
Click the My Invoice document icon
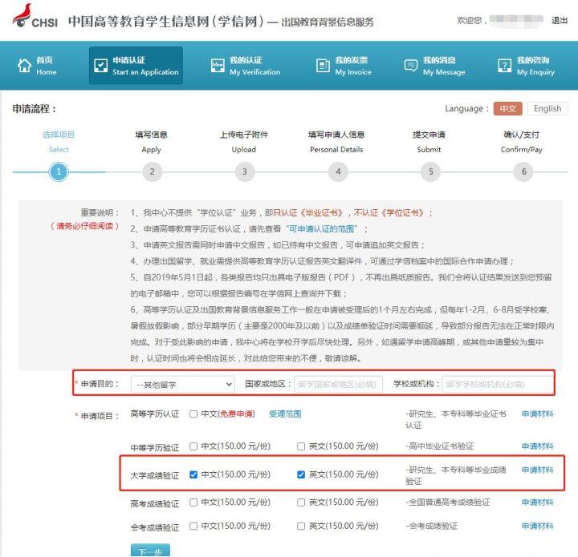click(x=323, y=66)
